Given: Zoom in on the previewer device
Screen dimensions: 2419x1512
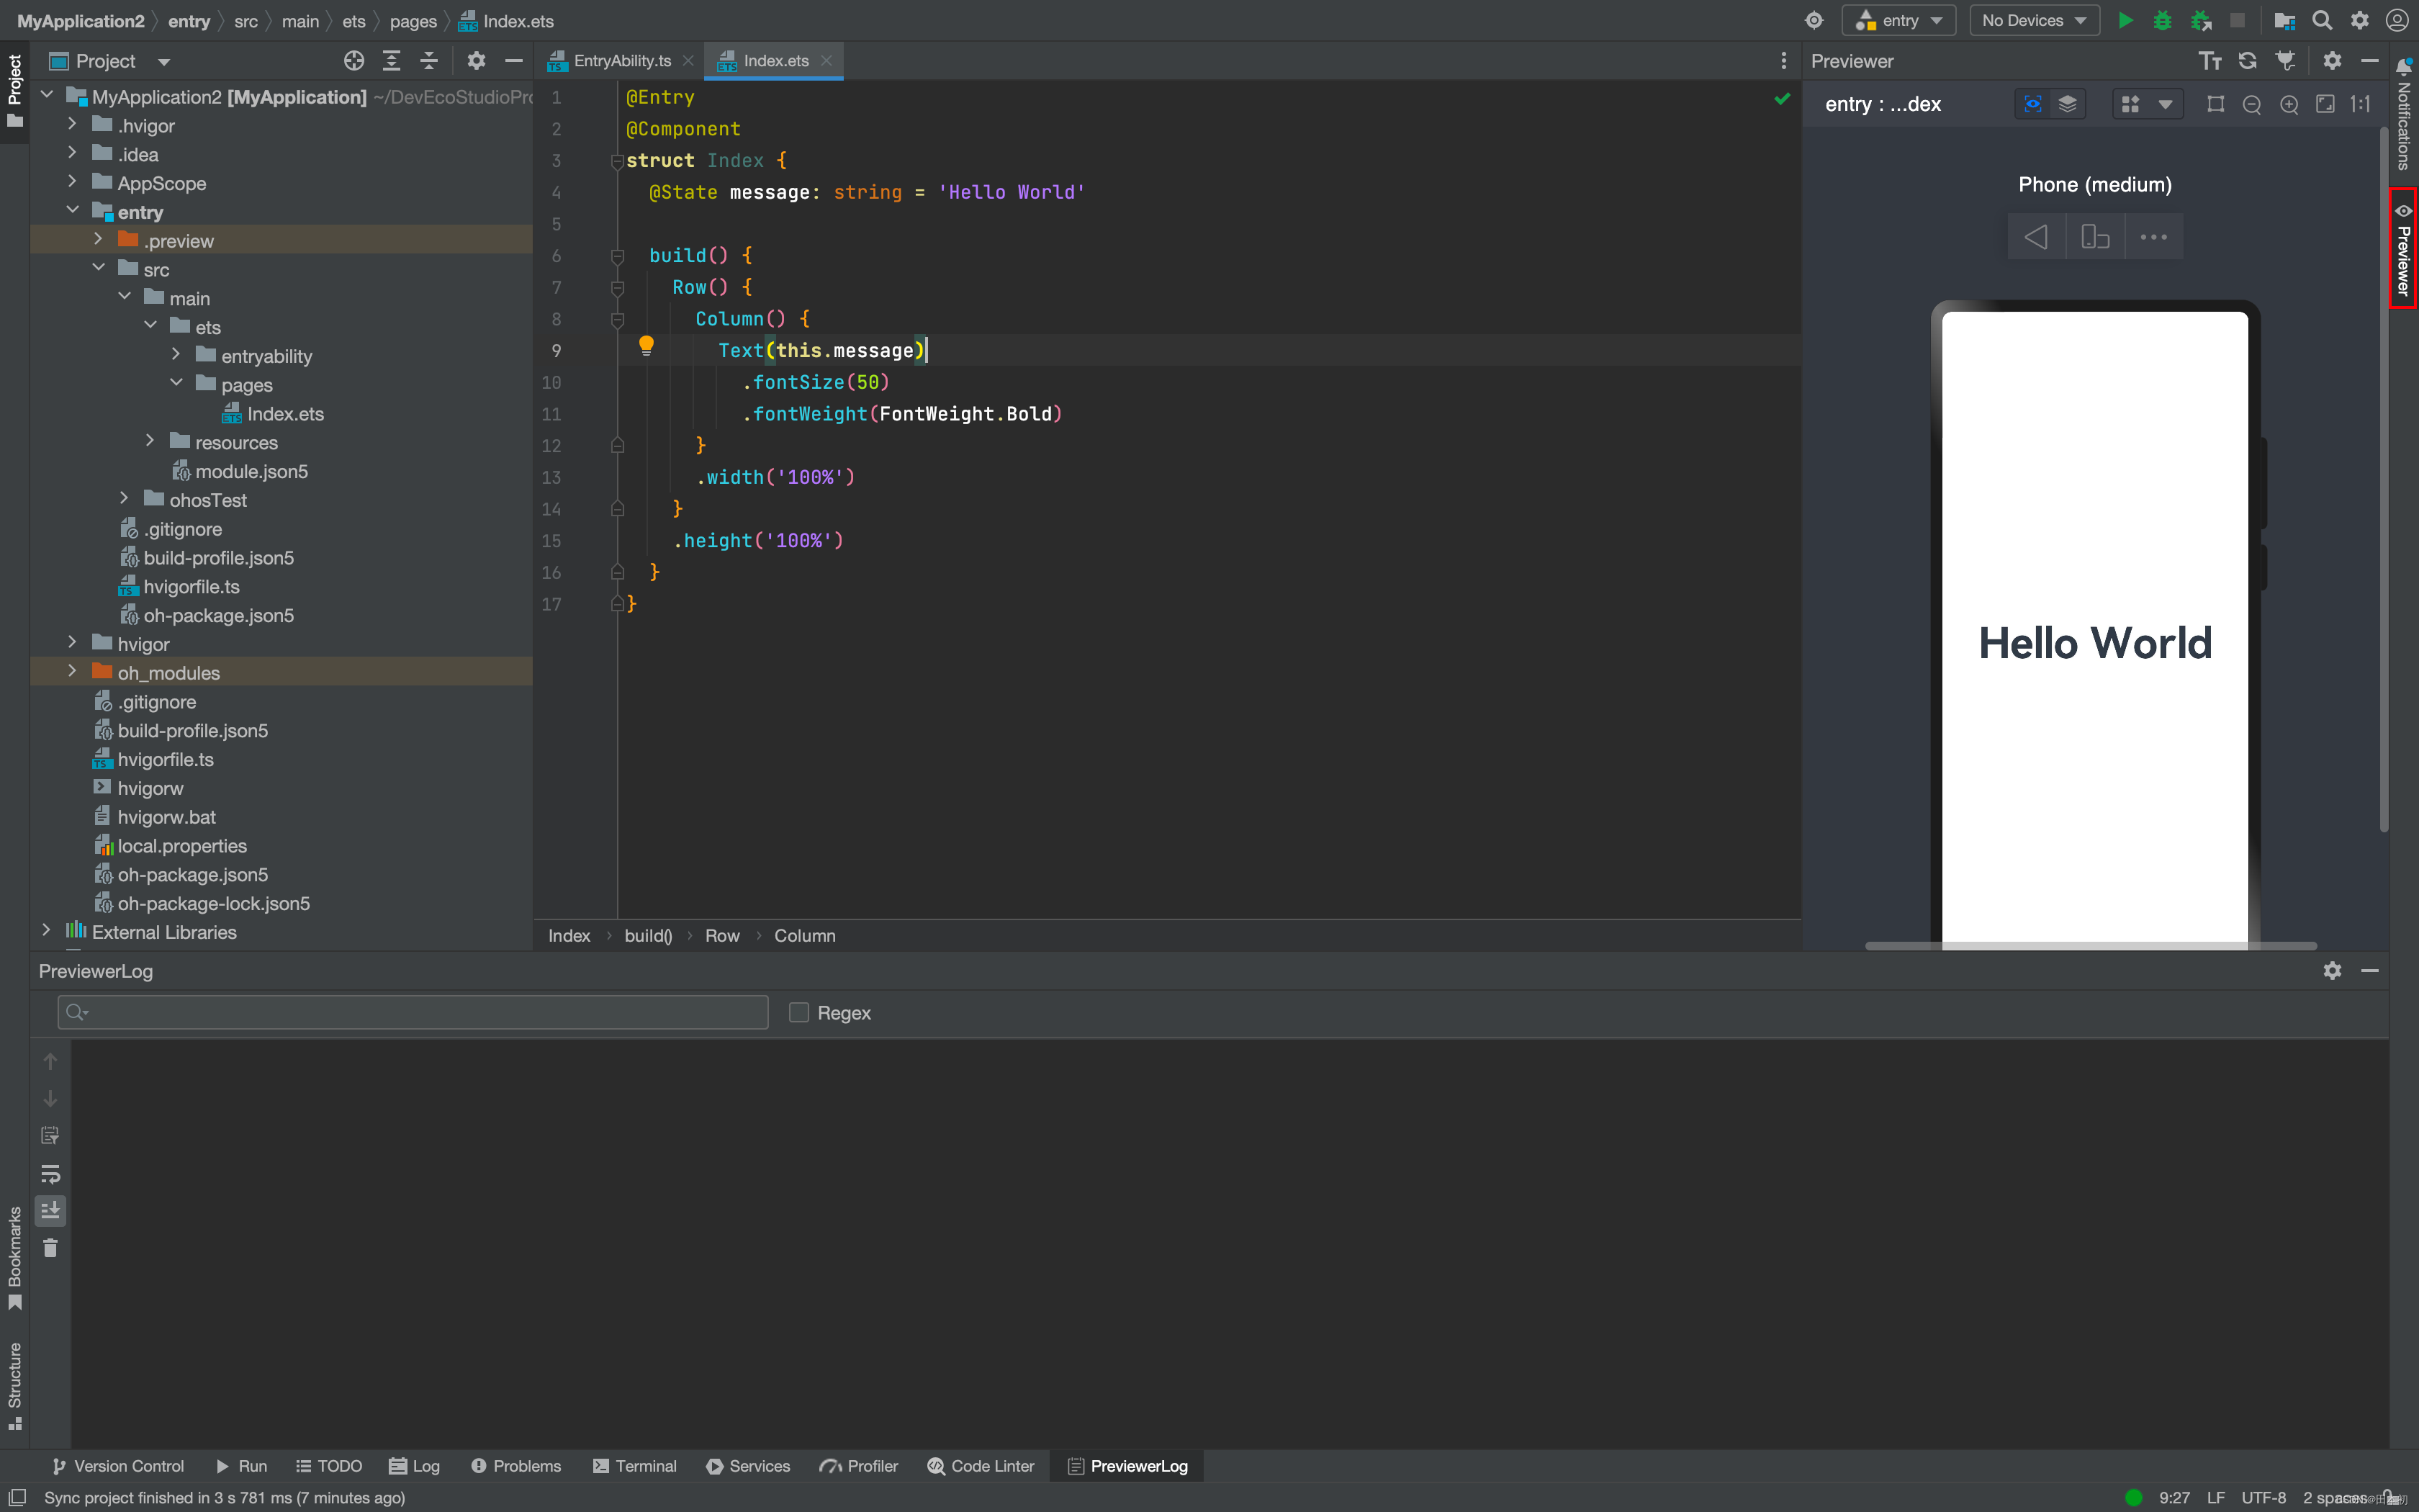Looking at the screenshot, I should 2289,104.
